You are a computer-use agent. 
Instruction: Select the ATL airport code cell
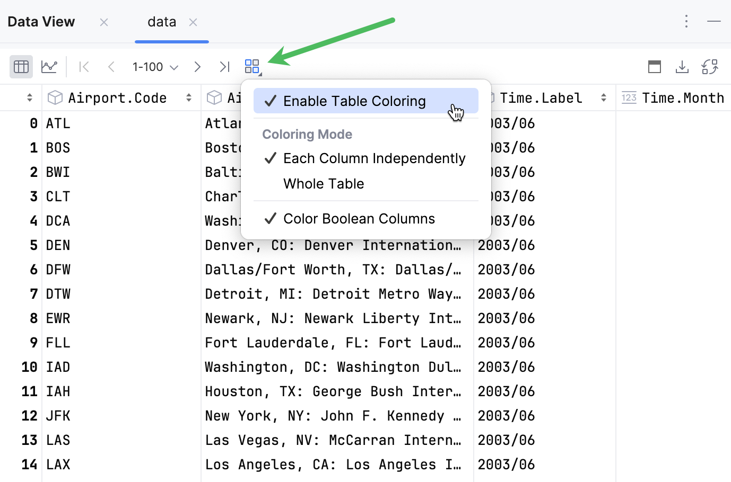pos(121,123)
